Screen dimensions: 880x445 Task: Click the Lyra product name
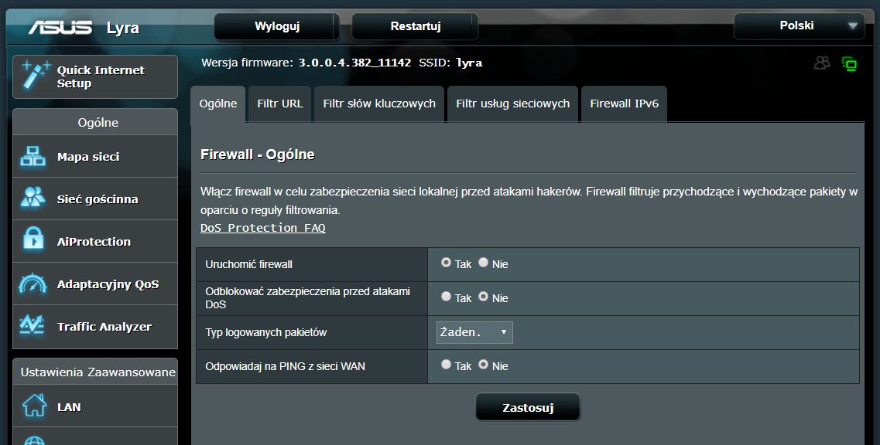click(x=123, y=28)
